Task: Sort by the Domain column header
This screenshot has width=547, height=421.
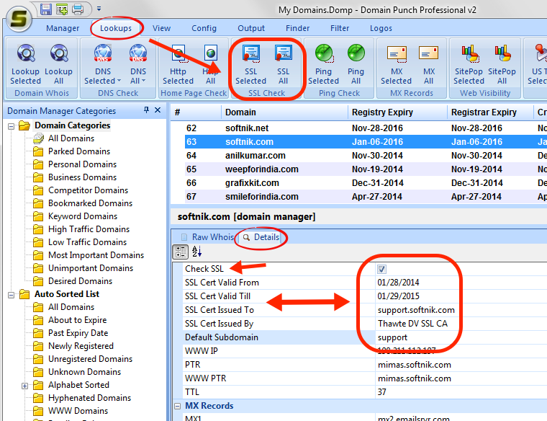Action: coord(284,112)
